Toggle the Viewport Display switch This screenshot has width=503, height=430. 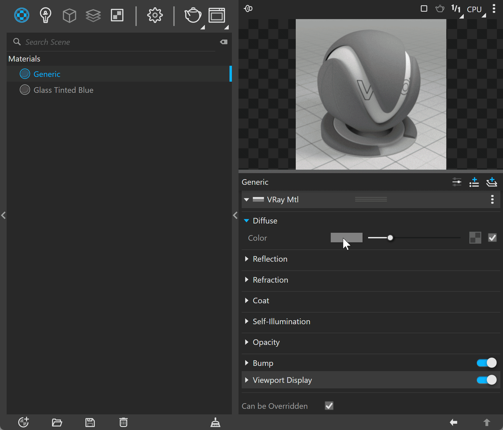487,380
